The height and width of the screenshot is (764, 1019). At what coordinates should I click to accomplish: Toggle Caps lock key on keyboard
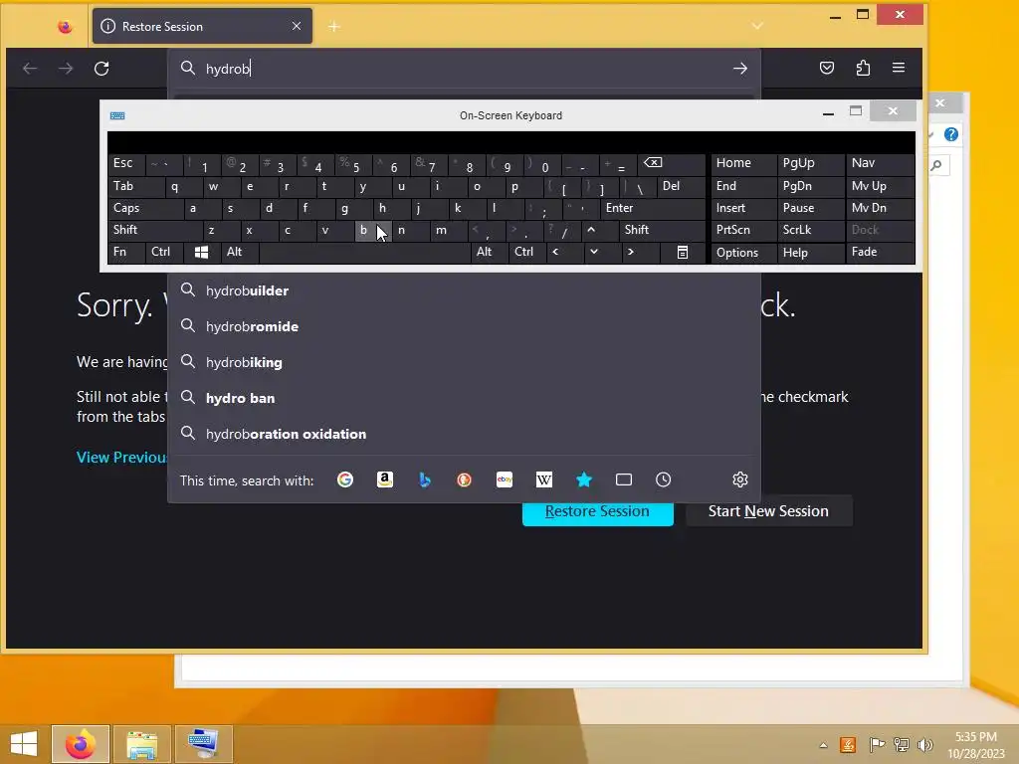pos(144,208)
